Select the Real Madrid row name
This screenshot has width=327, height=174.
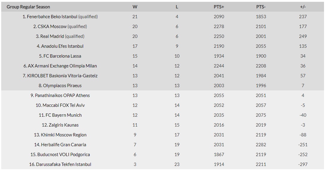pyautogui.click(x=52, y=36)
